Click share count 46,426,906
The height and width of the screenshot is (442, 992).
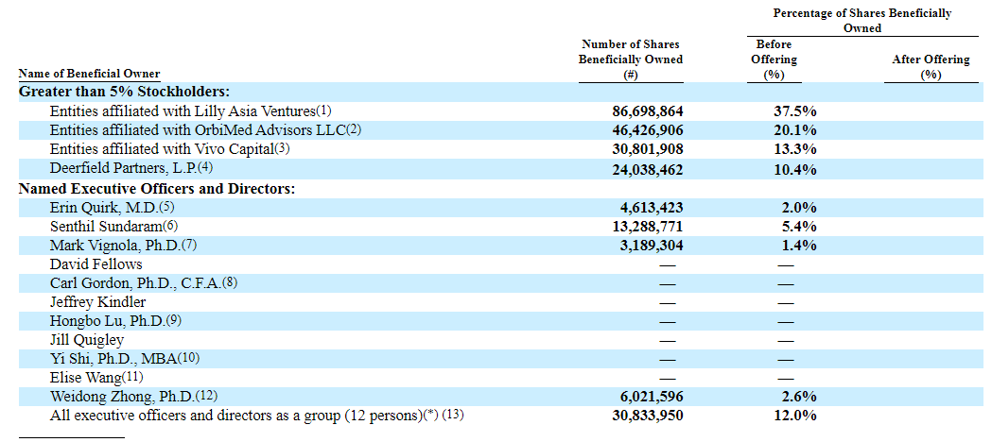[648, 131]
